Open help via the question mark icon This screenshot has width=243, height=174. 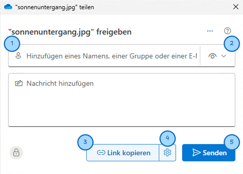[x=228, y=31]
